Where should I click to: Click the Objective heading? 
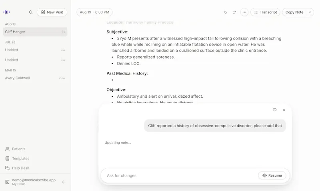(x=116, y=90)
